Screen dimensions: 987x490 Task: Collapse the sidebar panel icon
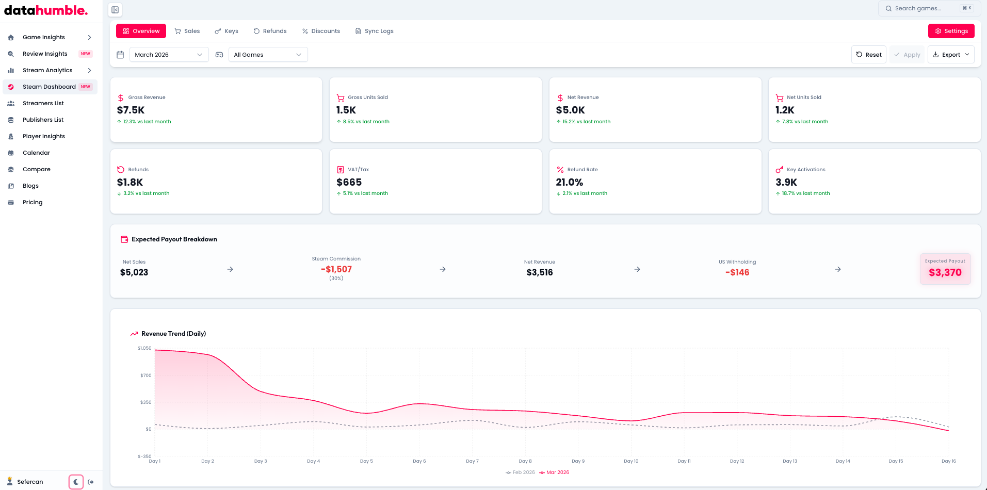(x=115, y=10)
